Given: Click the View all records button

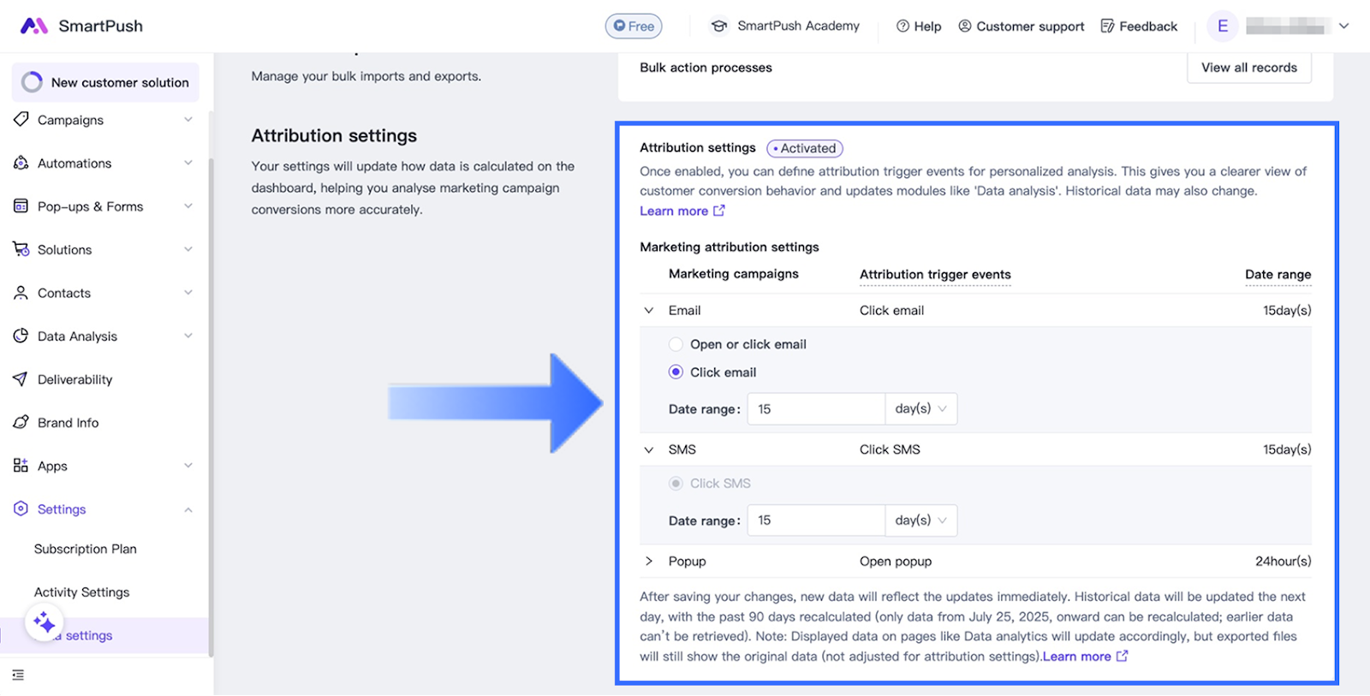Looking at the screenshot, I should tap(1248, 68).
